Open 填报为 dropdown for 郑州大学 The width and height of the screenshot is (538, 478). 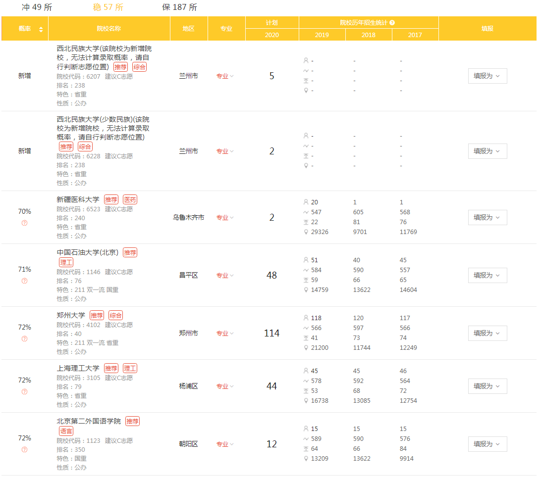pos(487,334)
